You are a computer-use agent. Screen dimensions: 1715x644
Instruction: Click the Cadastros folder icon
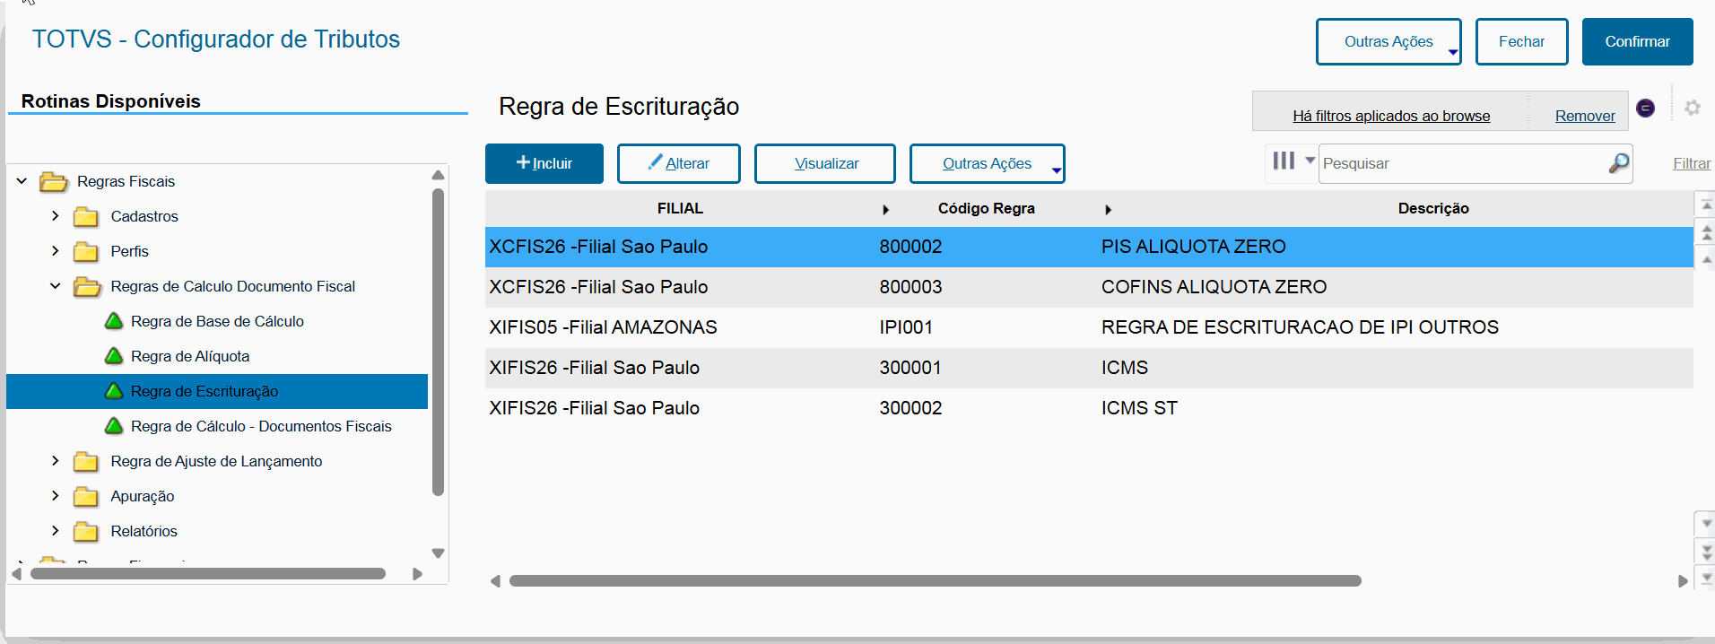pos(86,217)
